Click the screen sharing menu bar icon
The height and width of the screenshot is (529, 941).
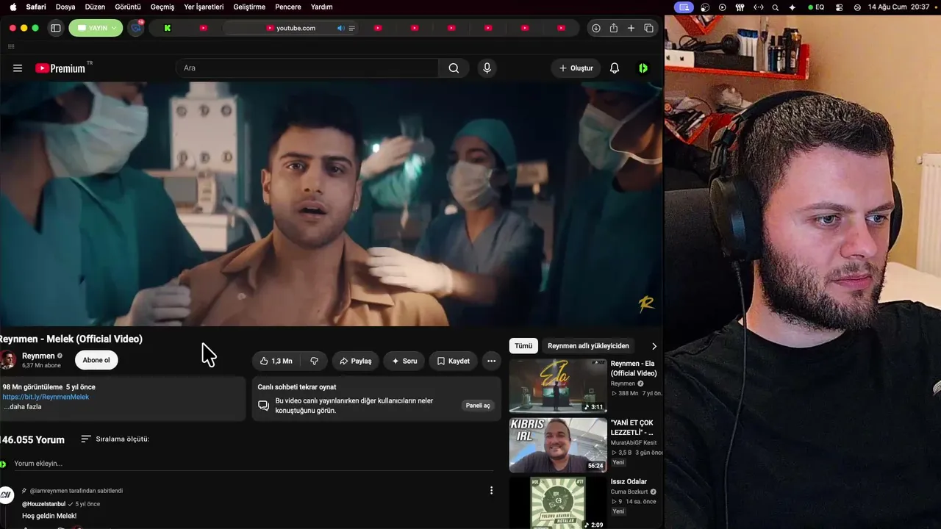pyautogui.click(x=684, y=7)
